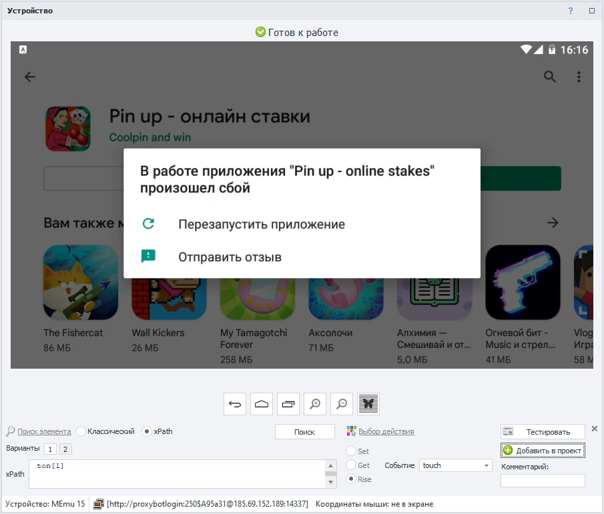Viewport: 604px width, 514px height.
Task: Open the Событие touch dropdown
Action: [x=456, y=465]
